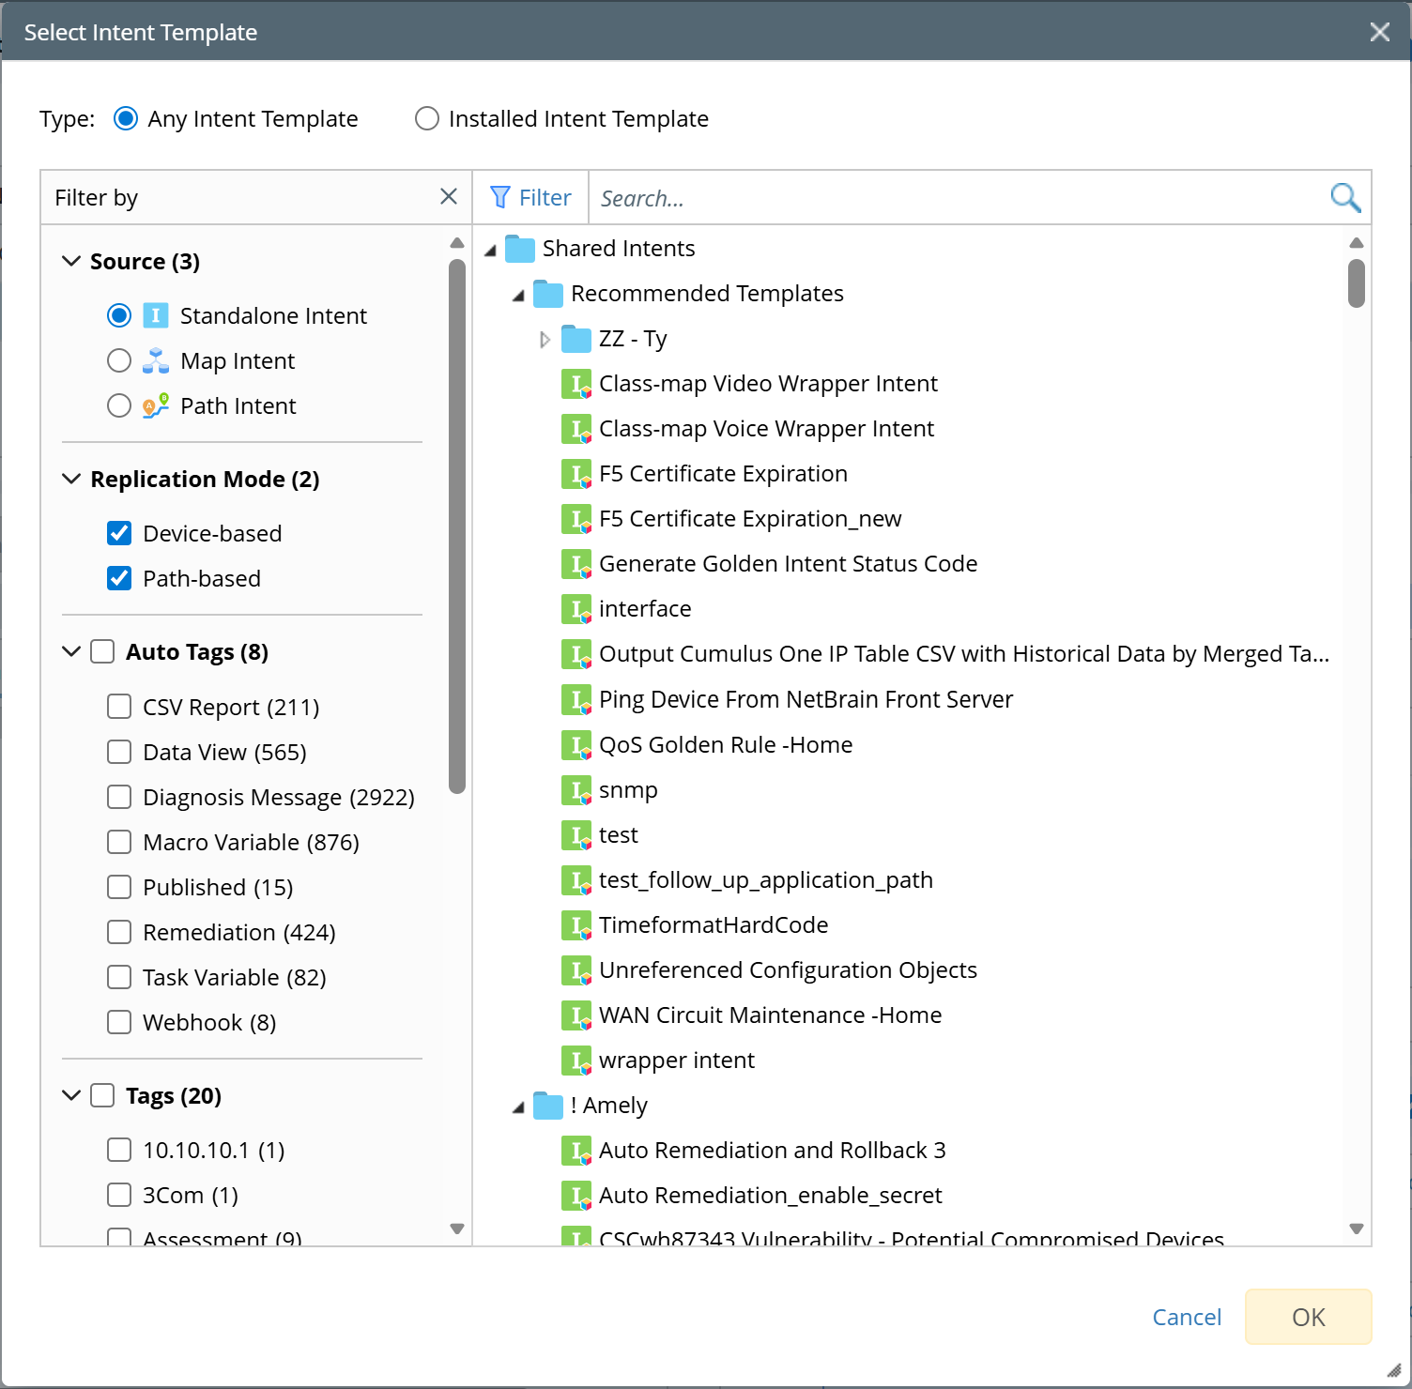
Task: Click the Map Intent type icon
Action: (156, 361)
